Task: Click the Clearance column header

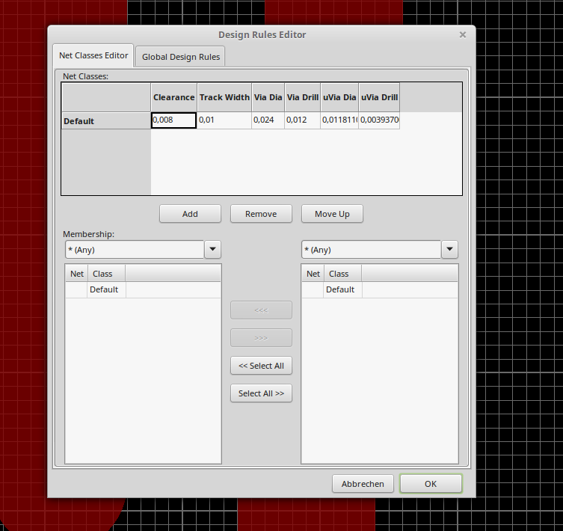Action: 173,97
